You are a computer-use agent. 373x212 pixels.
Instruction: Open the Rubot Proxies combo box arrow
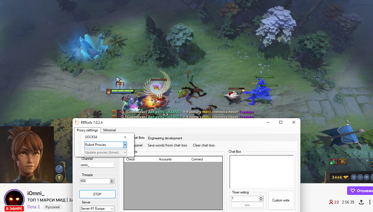(125, 145)
